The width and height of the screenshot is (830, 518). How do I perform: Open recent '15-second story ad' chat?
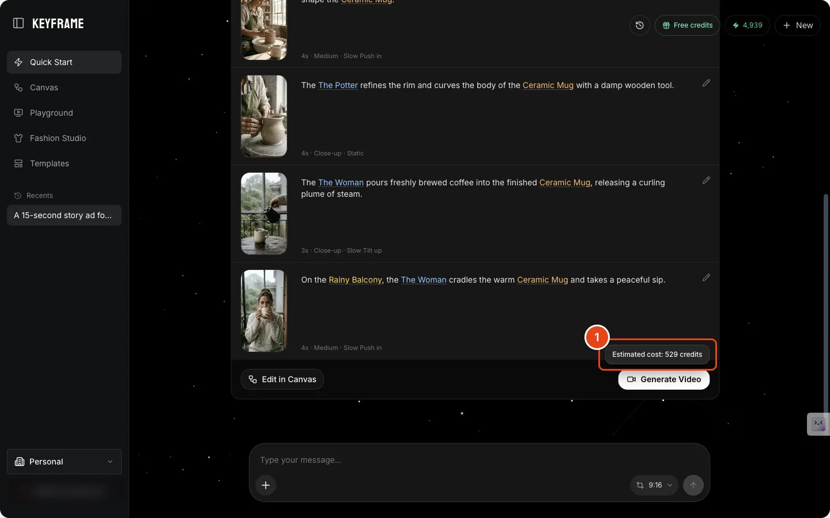tap(64, 215)
